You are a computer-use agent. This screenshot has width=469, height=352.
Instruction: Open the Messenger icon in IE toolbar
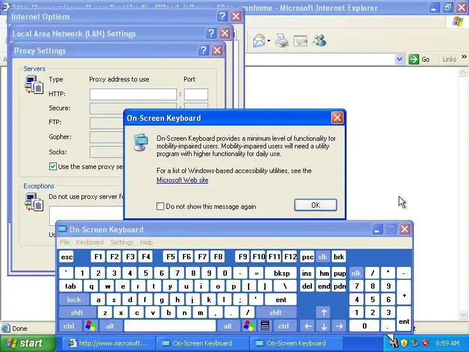320,40
